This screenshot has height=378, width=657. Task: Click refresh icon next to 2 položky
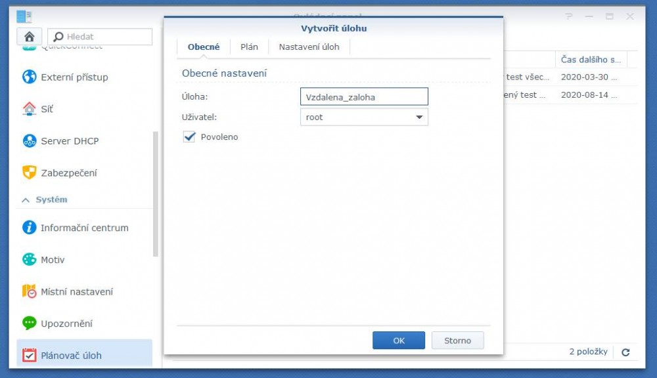(x=625, y=352)
